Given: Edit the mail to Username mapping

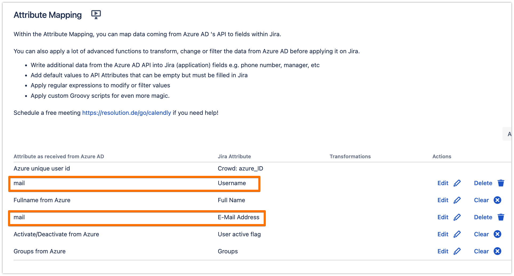Looking at the screenshot, I should 443,183.
